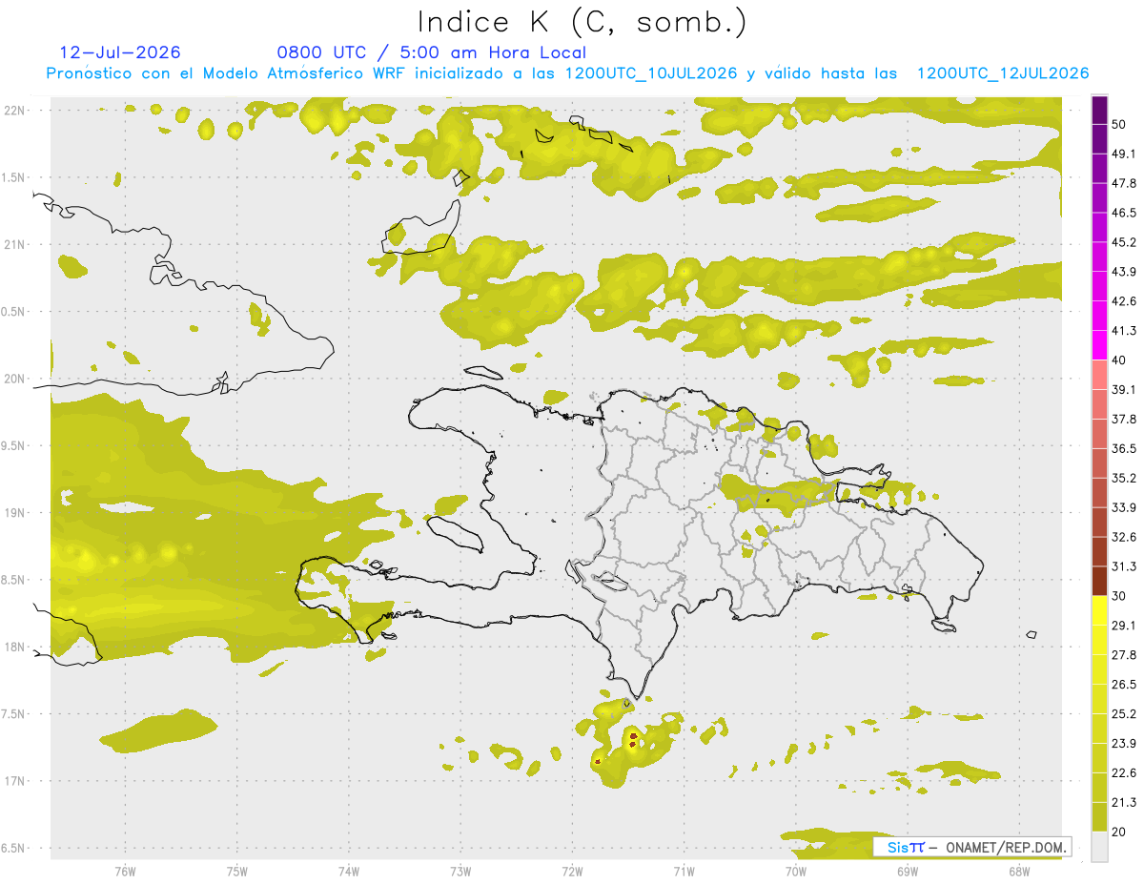Click the colorbar value "37.8"
Screen dimensions: 1144x884
coord(1124,419)
